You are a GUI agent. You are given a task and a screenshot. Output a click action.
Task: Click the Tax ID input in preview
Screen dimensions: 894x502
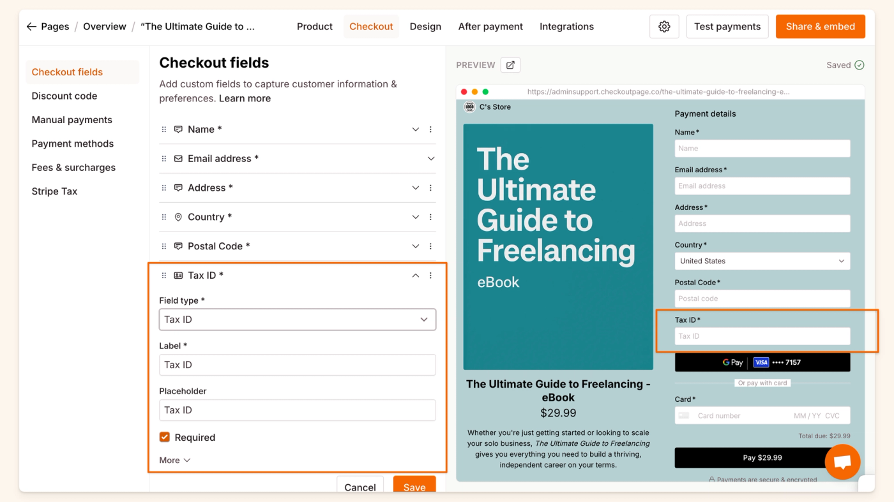click(762, 336)
